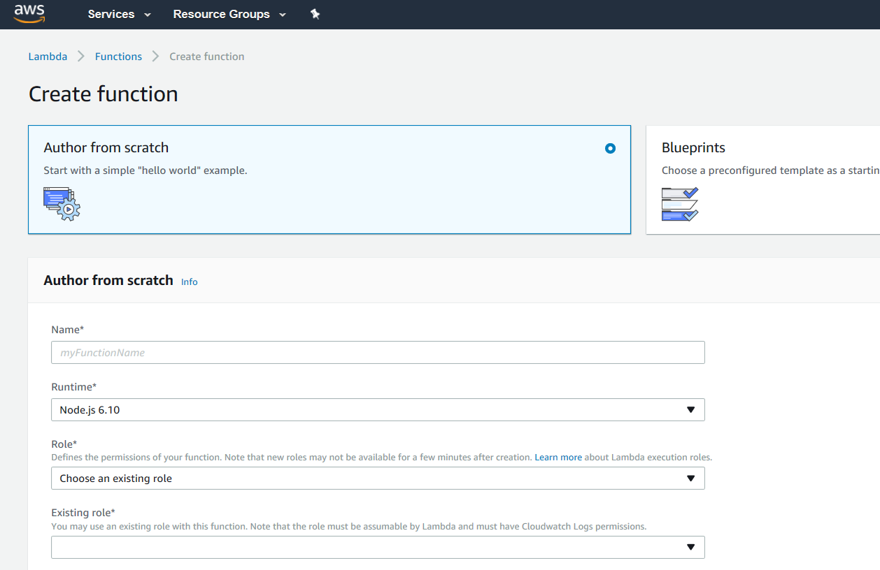Click the arrow icon on Existing role field
This screenshot has height=570, width=880.
[690, 547]
